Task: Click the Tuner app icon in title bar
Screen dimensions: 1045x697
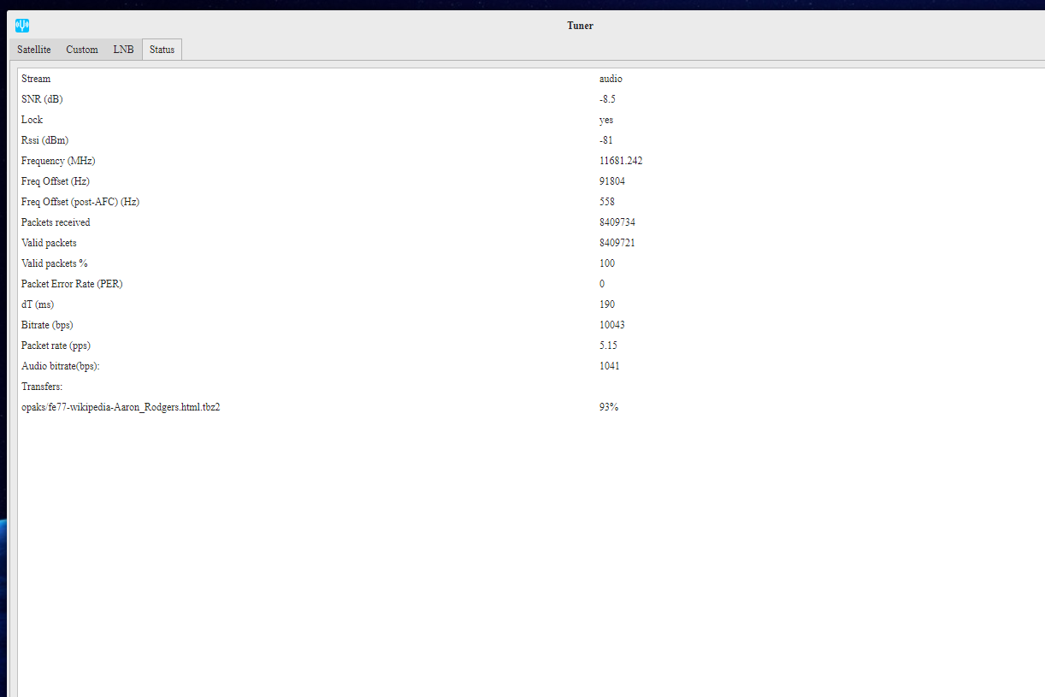Action: pyautogui.click(x=23, y=26)
